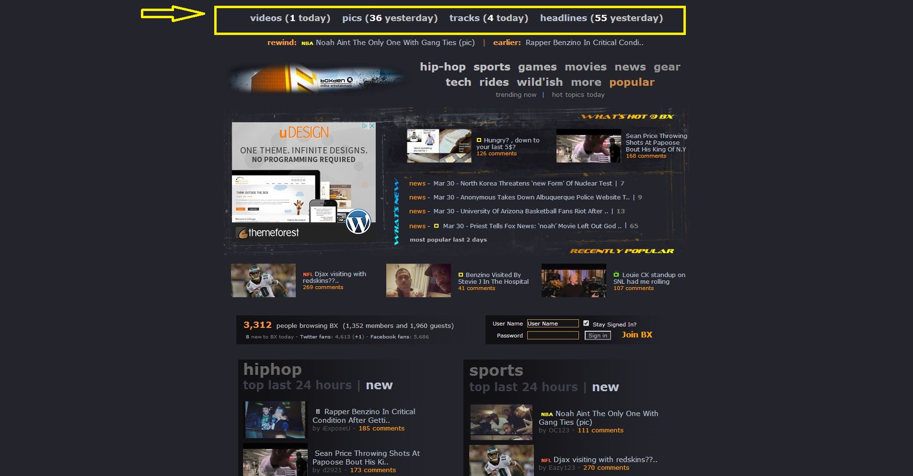Click the document icon before 'Rapper Benzino In Critical'

tap(317, 412)
